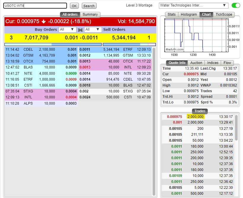Image resolution: width=243 pixels, height=198 pixels.
Task: Focus the USOTC:WTII symbol input field
Action: click(x=35, y=6)
